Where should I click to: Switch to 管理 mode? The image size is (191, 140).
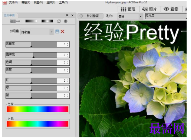[x=128, y=9]
